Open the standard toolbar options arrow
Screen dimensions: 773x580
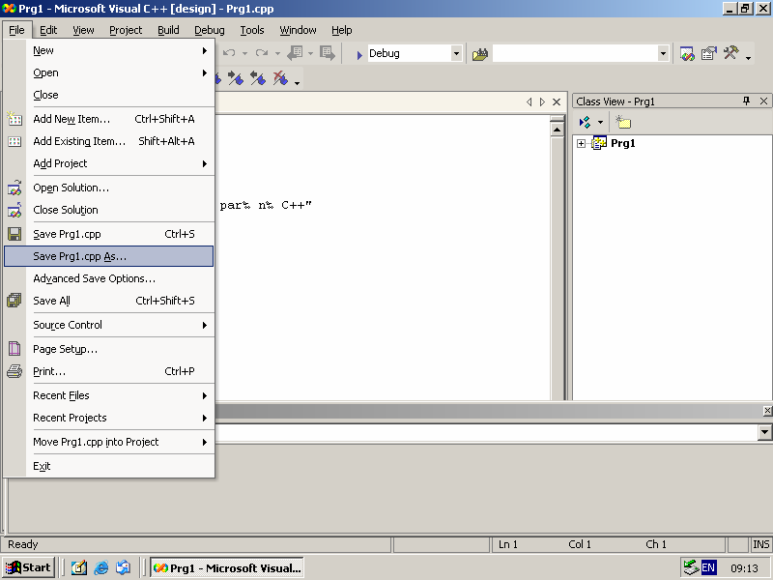[x=748, y=58]
